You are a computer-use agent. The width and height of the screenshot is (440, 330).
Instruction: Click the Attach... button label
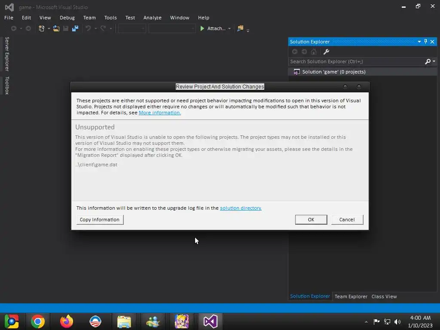coord(217,28)
